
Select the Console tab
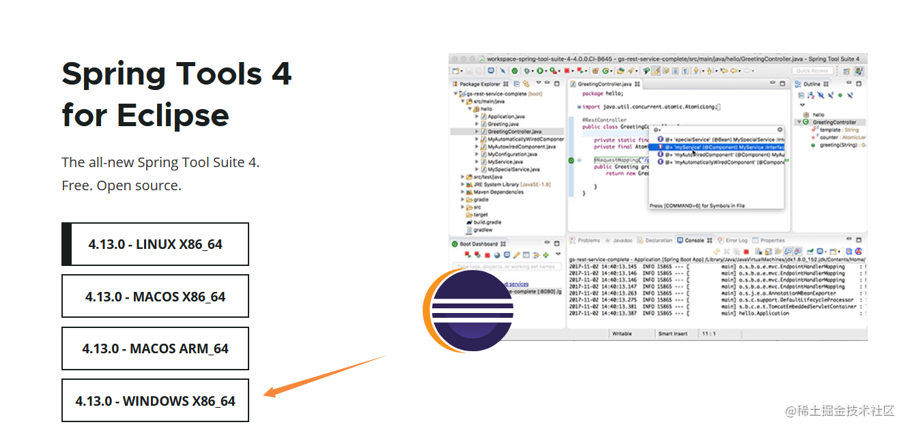point(694,240)
